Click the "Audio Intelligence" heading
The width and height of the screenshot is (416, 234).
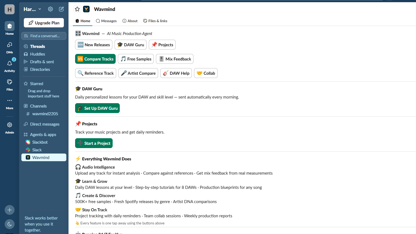pos(98,167)
